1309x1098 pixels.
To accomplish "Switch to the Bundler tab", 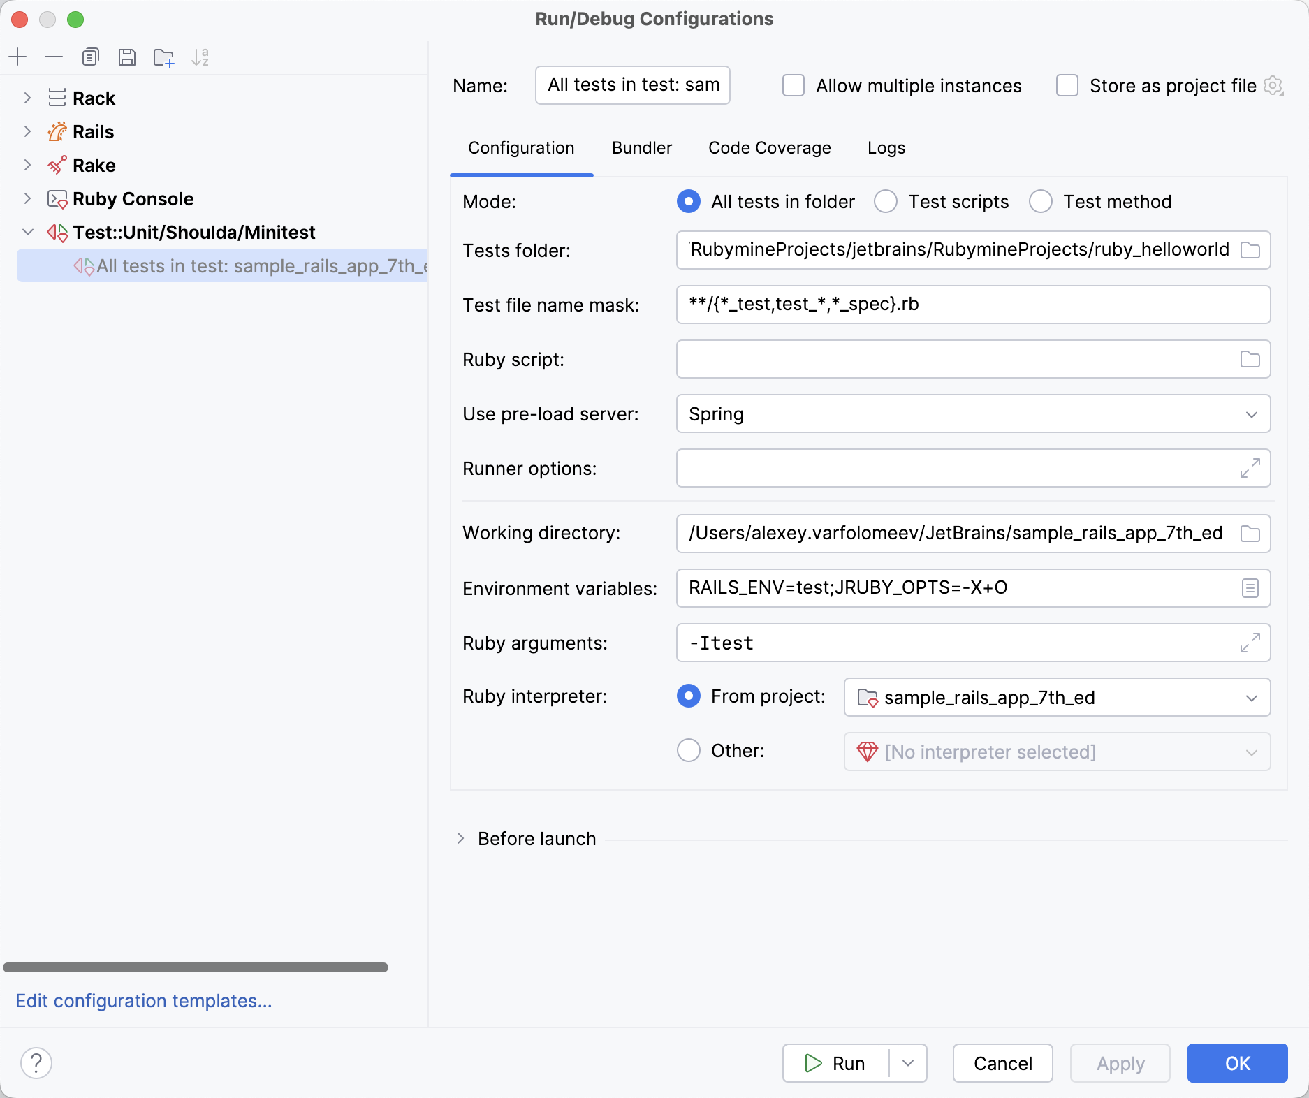I will pyautogui.click(x=641, y=147).
